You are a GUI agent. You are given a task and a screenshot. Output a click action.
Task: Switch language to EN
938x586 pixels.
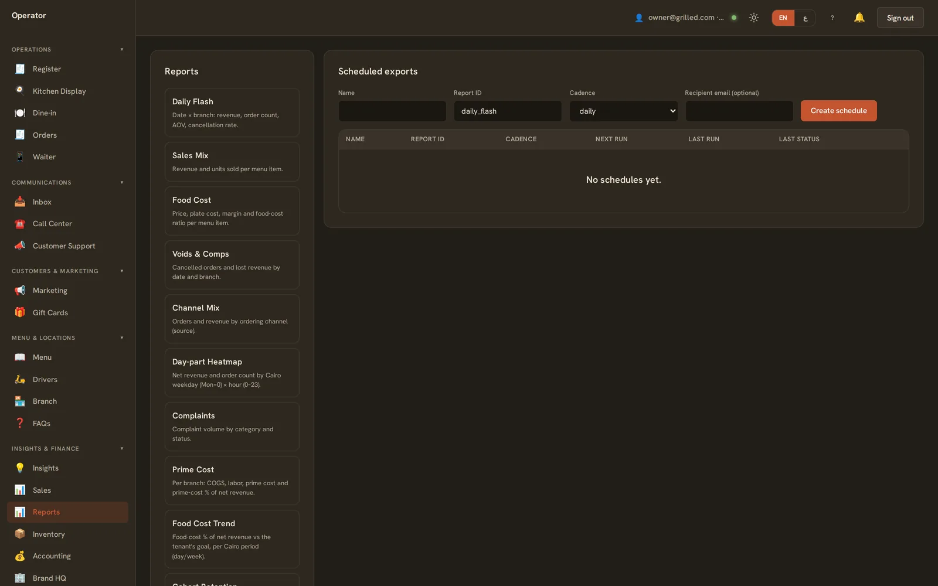click(x=783, y=18)
